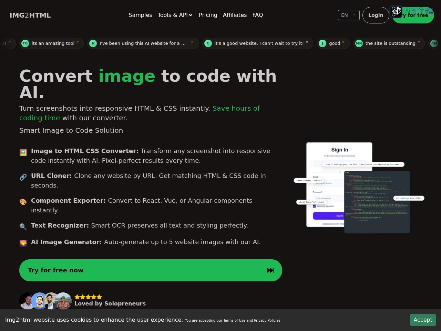441x331 pixels.
Task: Click the dark code editor preview panel
Action: 377,202
